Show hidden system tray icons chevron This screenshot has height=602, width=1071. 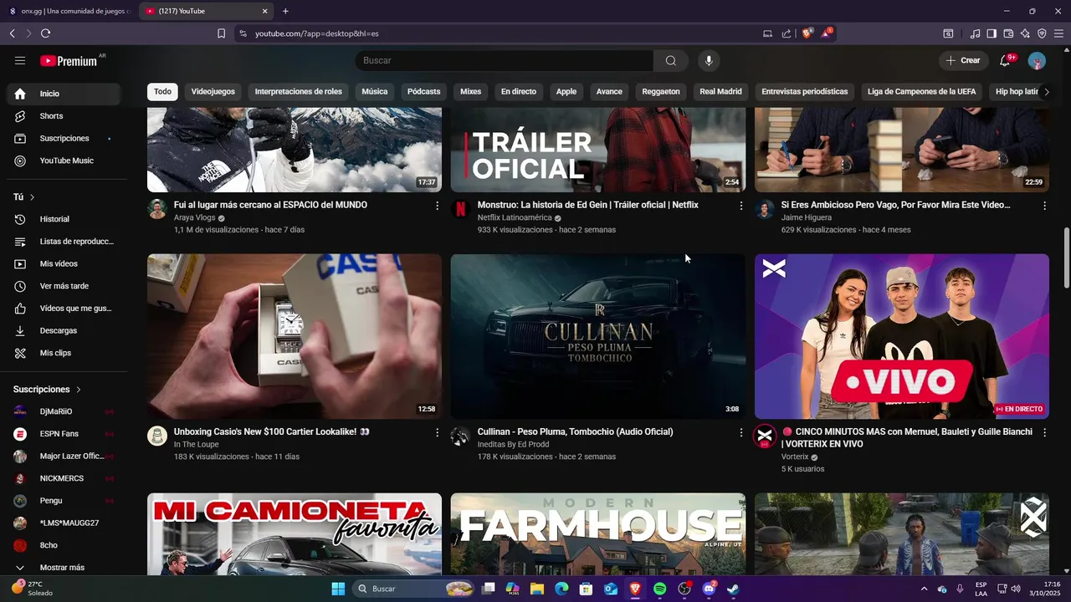point(924,589)
